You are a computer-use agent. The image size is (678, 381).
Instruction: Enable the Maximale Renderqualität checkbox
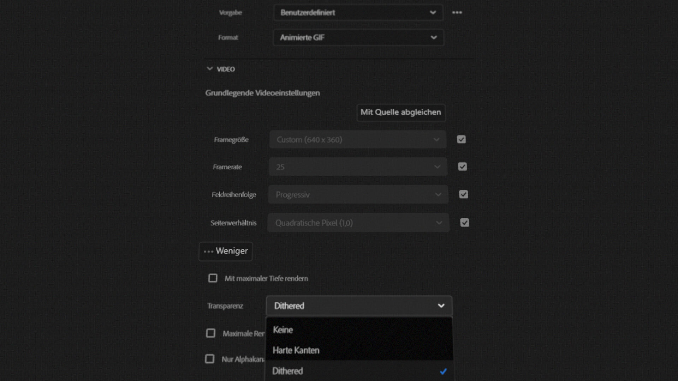(x=211, y=333)
